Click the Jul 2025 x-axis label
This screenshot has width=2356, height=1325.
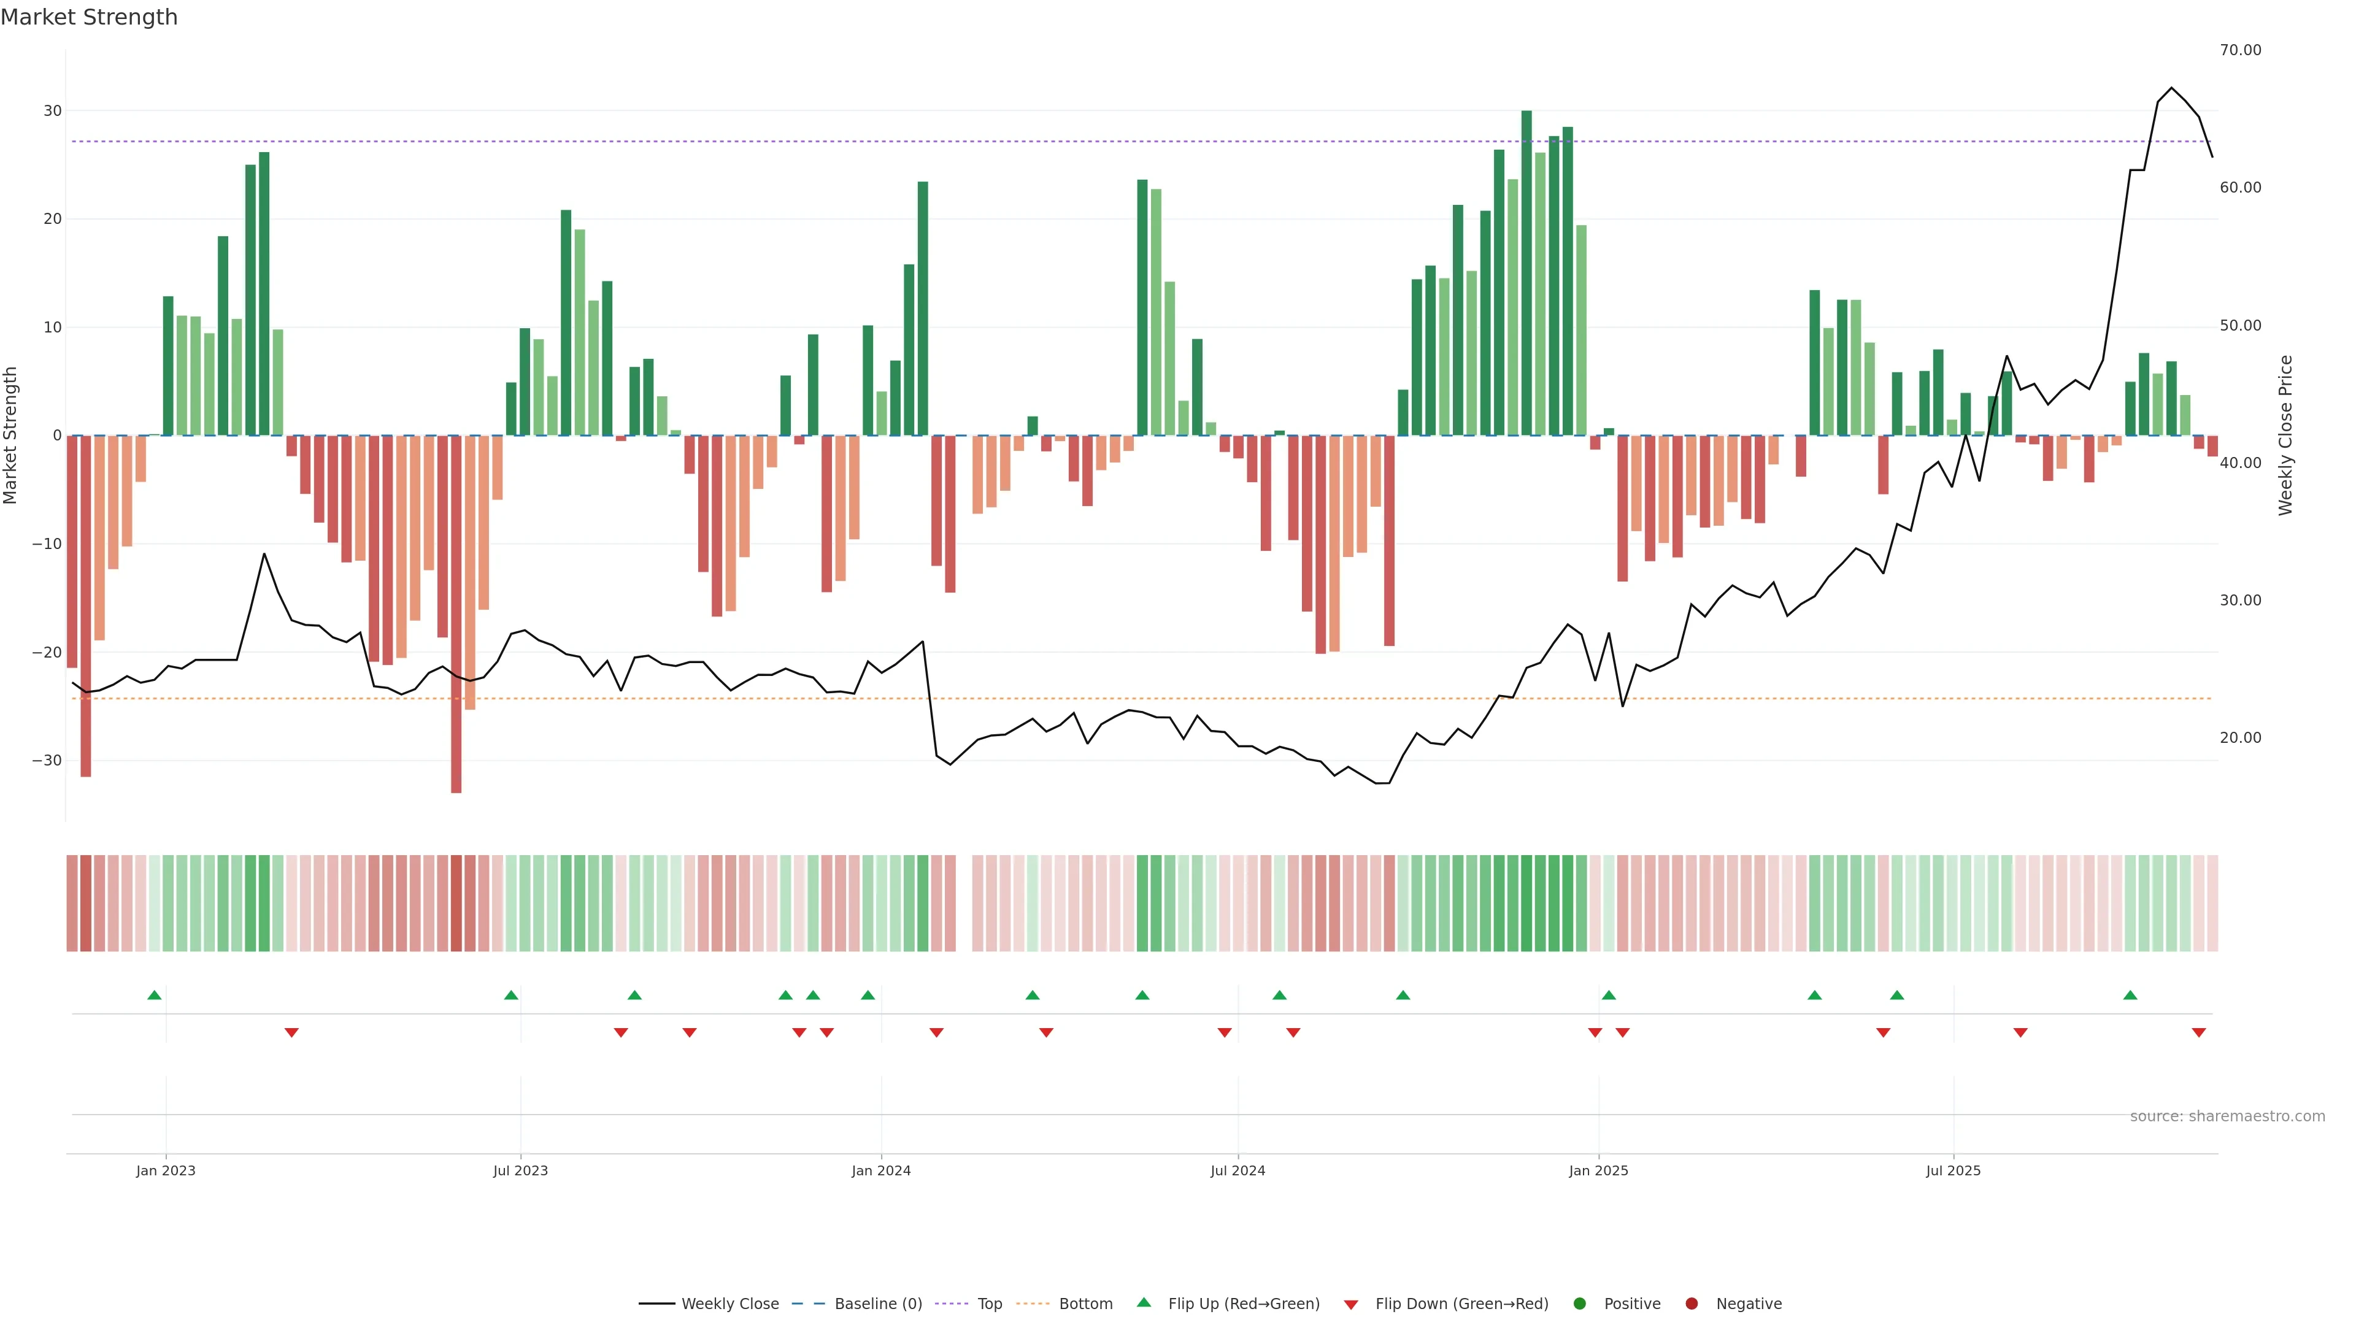(1953, 1170)
